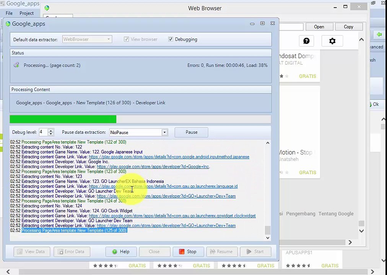
Task: Click Web Browser window title globe icon
Action: [47, 8]
